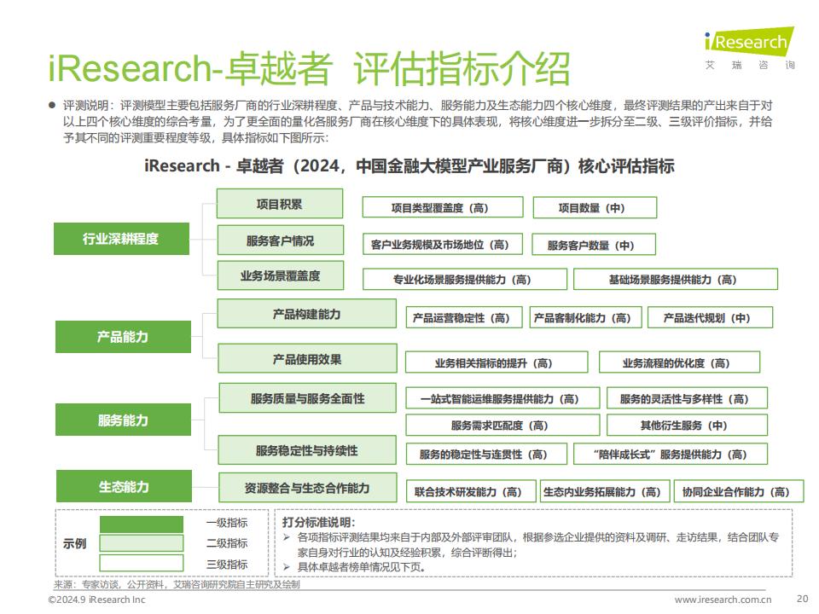The image size is (819, 614).
Task: Select 其他衍生服务（中） indicator
Action: pos(688,425)
